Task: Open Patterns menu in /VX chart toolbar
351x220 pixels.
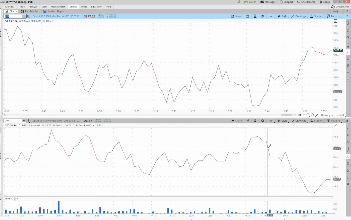Action: click(334, 121)
